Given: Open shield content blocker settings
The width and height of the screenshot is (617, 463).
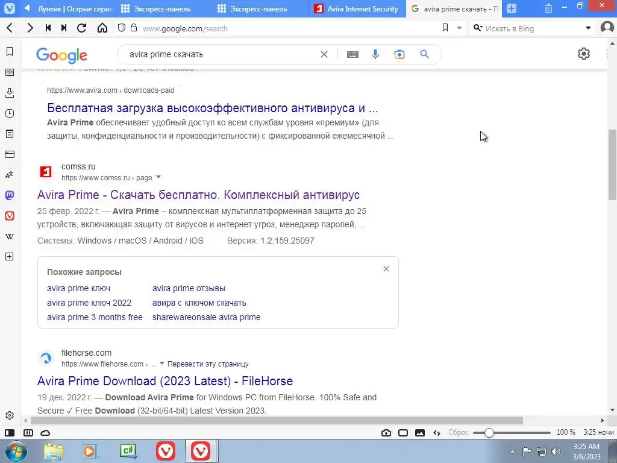Looking at the screenshot, I should point(122,28).
